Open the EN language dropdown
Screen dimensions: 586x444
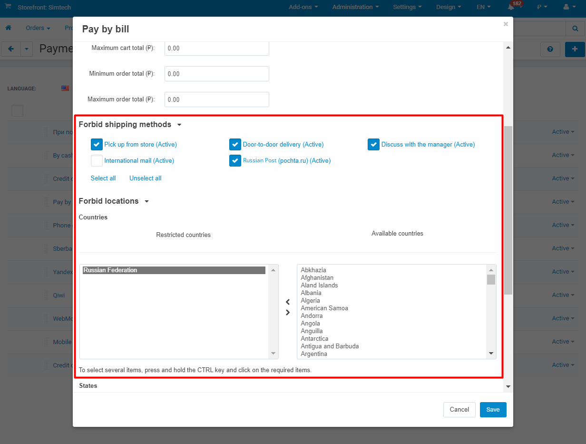(x=484, y=7)
